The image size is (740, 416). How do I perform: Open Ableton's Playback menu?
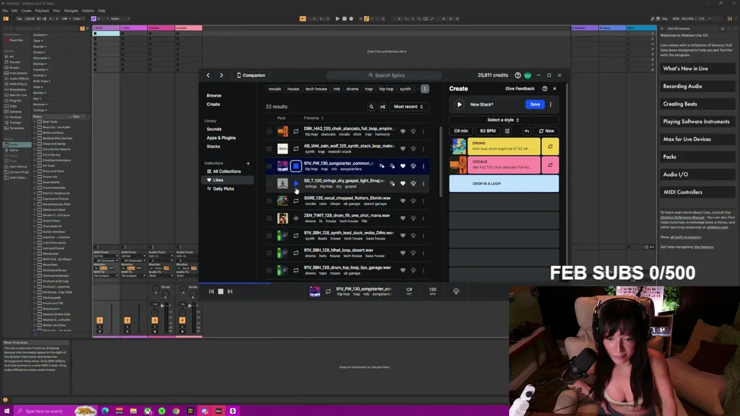click(42, 10)
